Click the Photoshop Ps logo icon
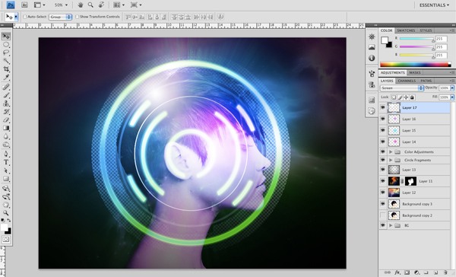The width and height of the screenshot is (456, 277). (11, 5)
